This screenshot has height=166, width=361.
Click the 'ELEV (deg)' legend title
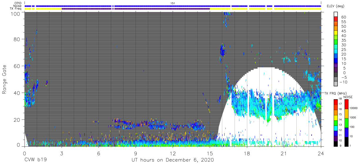click(x=335, y=6)
